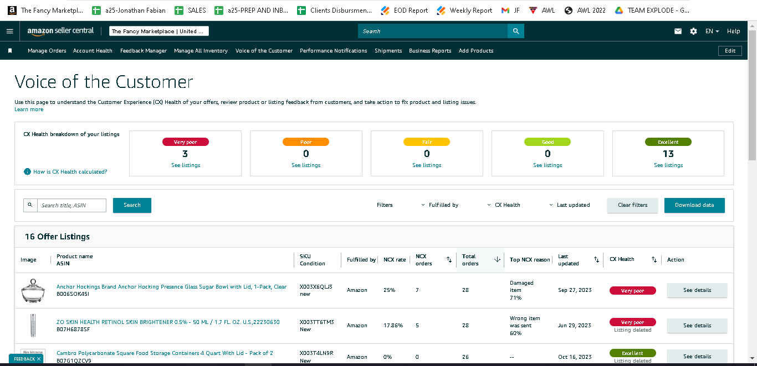Click the bookmark flag icon
Screen dimensions: 757x366
pyautogui.click(x=10, y=51)
